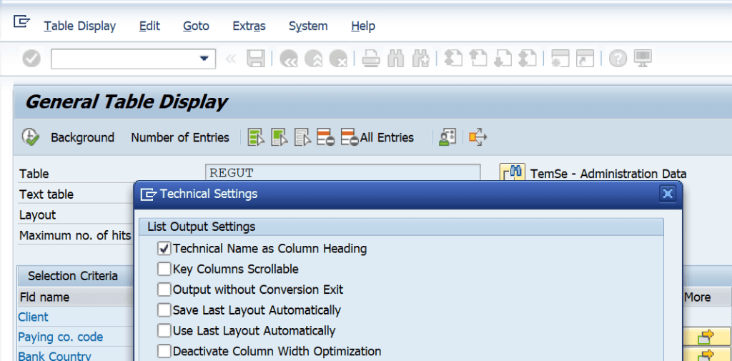Click the Selection Criteria heading
This screenshot has height=361, width=732.
click(73, 276)
